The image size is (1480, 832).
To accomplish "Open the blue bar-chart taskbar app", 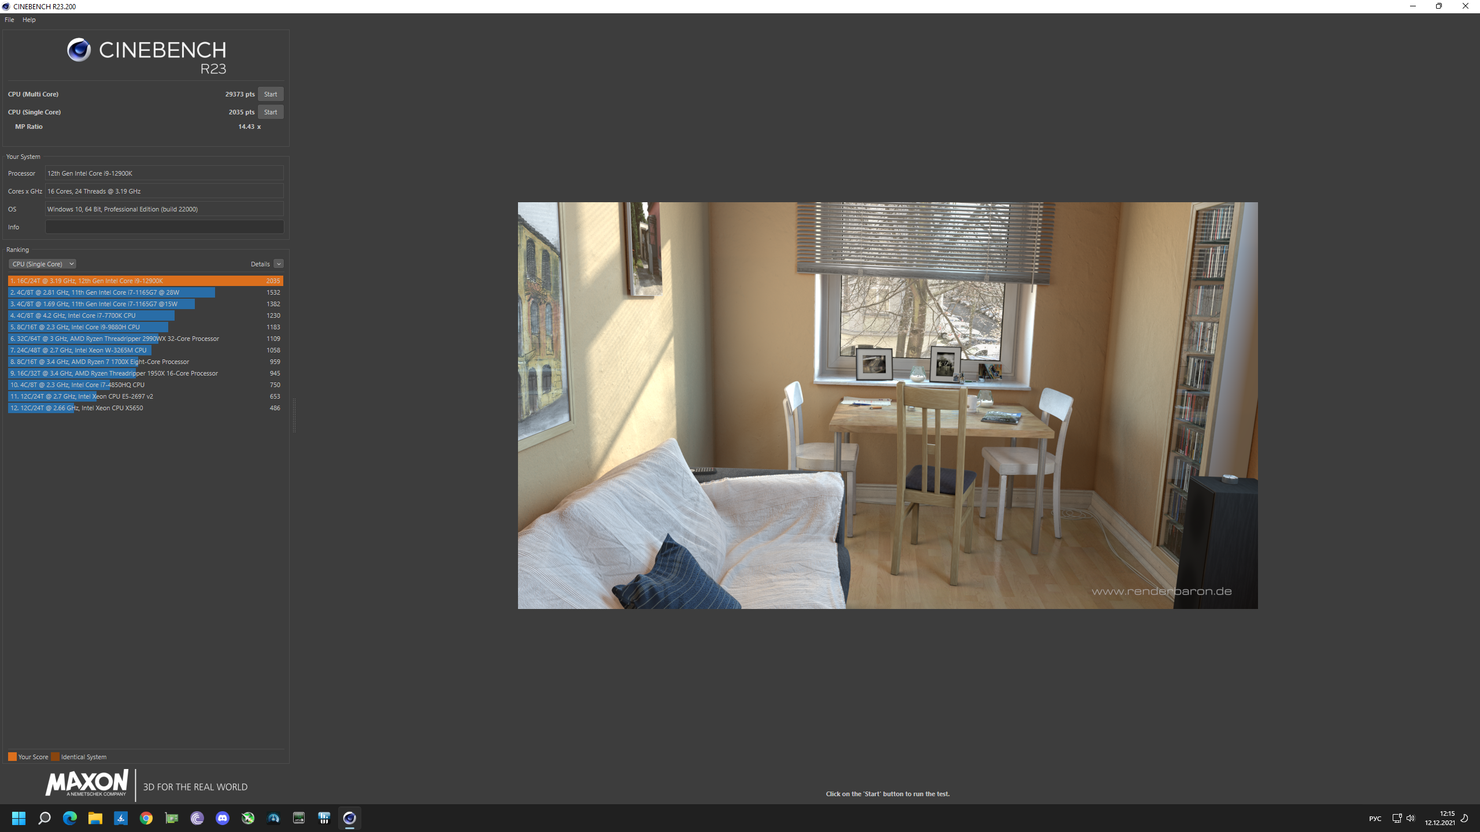I will point(324,818).
